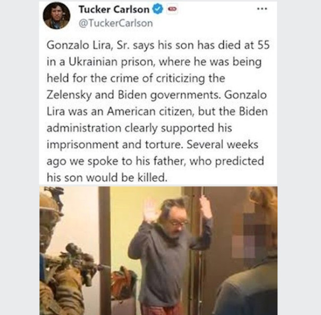The image size is (321, 315).
Task: Visit the @TuckerCarlson handle
Action: [x=116, y=23]
